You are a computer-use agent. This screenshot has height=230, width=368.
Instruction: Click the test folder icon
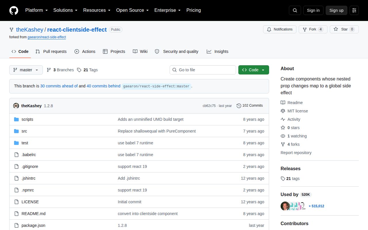pos(16,143)
